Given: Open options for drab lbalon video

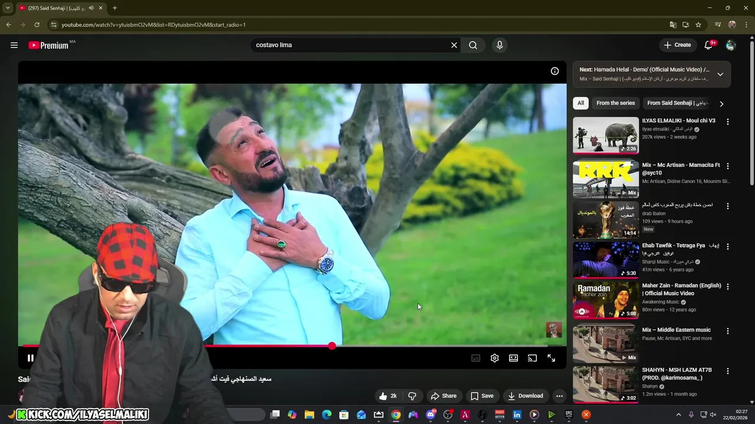Looking at the screenshot, I should click(x=727, y=206).
